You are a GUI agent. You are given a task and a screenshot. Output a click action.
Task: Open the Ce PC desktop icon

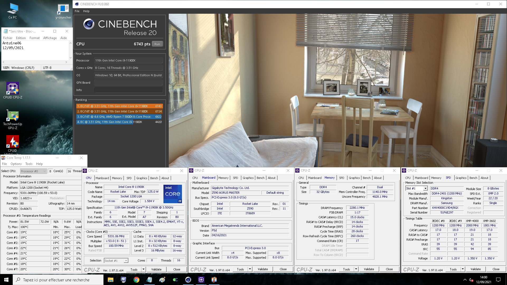tap(12, 11)
